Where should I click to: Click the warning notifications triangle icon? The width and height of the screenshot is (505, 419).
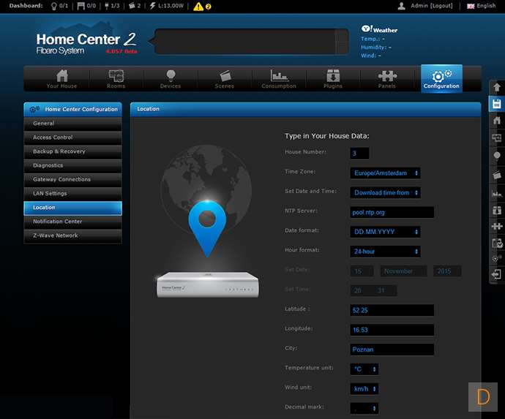pyautogui.click(x=198, y=6)
